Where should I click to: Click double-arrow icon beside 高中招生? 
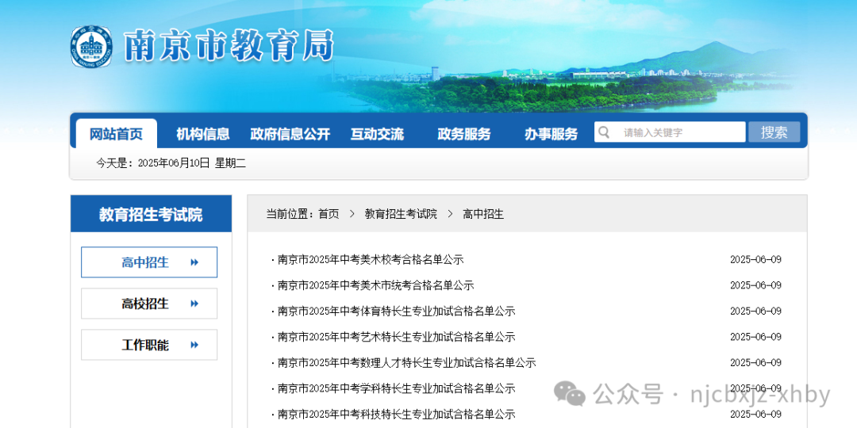[x=194, y=262]
